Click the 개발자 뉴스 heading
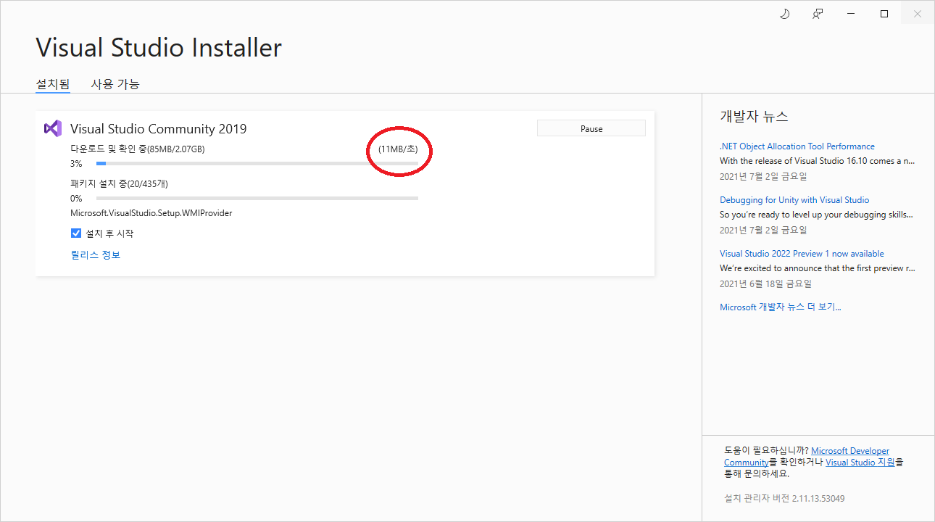Image resolution: width=935 pixels, height=522 pixels. 754,116
